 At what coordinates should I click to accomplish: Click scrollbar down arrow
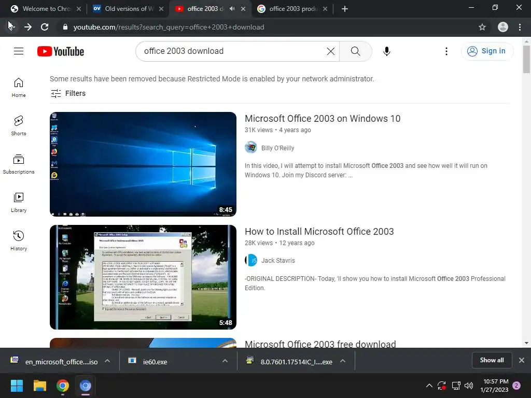pos(526,343)
